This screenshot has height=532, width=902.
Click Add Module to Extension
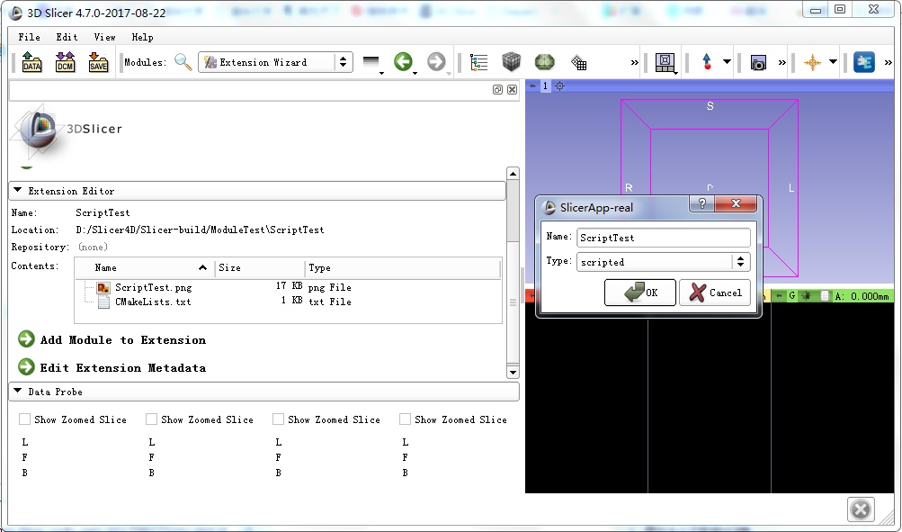coord(112,339)
